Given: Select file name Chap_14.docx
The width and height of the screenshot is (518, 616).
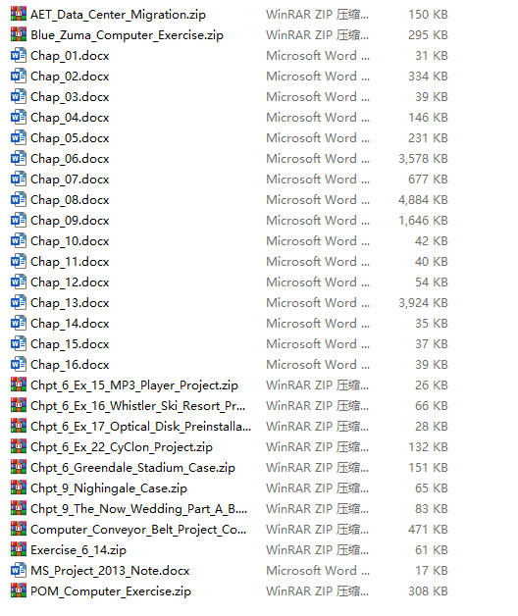Looking at the screenshot, I should point(70,324).
